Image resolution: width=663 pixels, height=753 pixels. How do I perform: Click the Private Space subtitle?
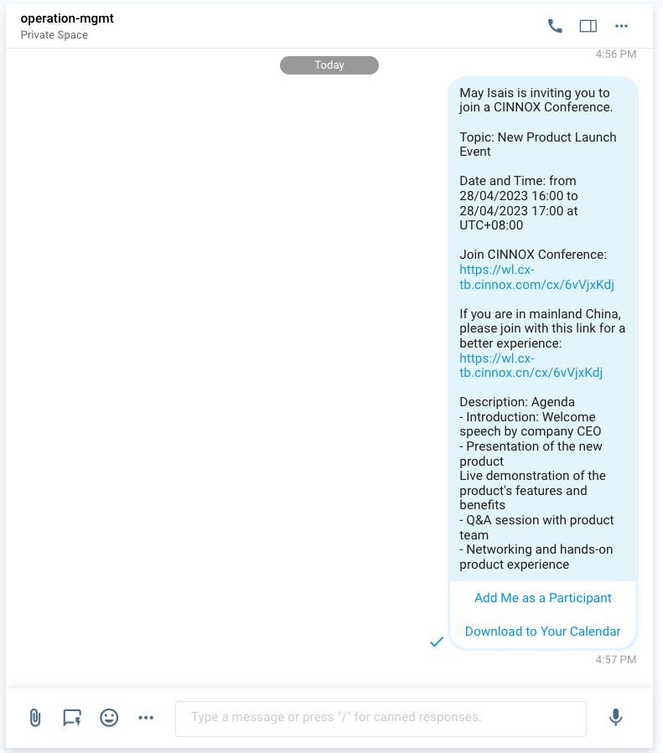(54, 35)
